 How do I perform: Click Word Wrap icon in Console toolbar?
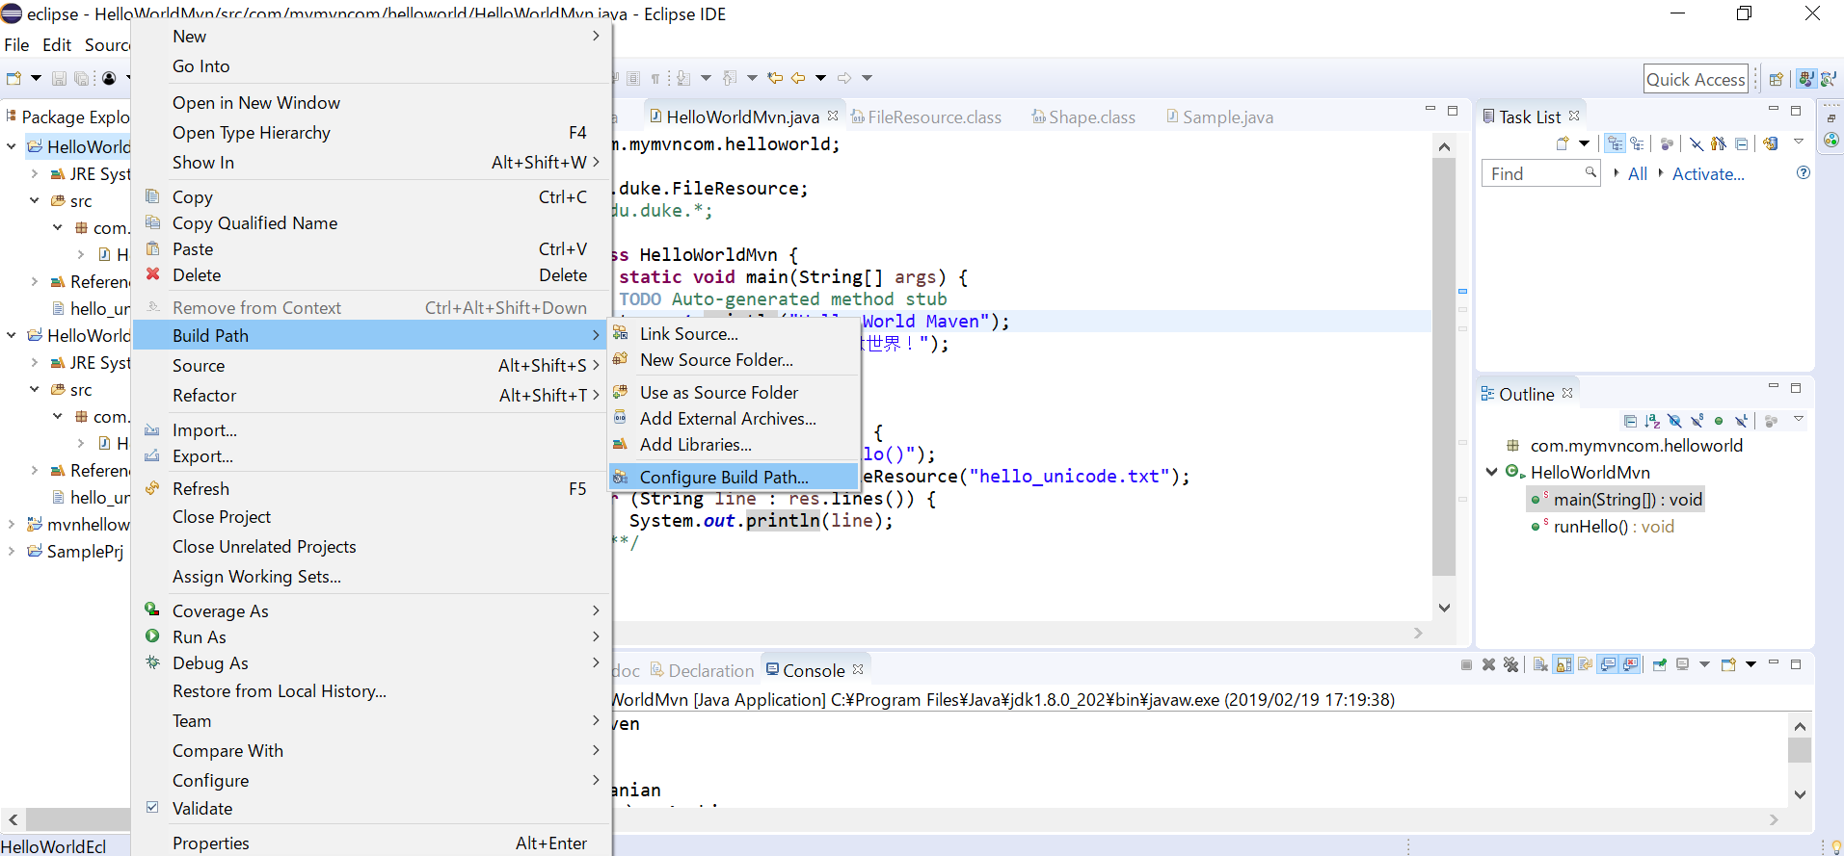[x=1585, y=664]
